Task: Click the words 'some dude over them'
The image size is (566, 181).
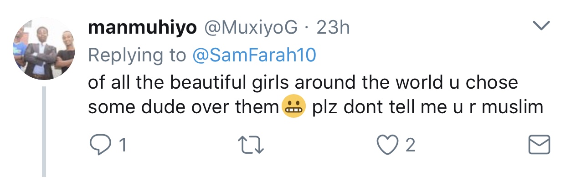Action: pyautogui.click(x=183, y=108)
